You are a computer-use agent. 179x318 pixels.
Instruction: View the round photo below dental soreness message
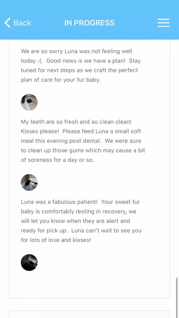[29, 182]
